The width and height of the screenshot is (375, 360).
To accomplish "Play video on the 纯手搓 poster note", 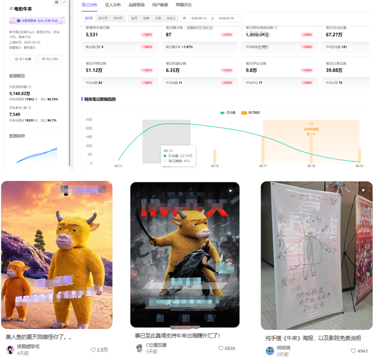I will click(363, 190).
